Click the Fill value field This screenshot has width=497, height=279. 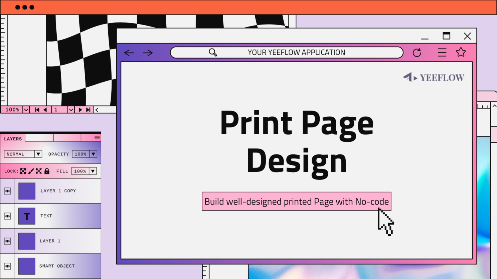coord(80,171)
